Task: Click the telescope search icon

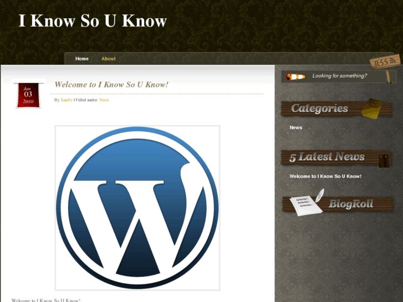Action: point(295,76)
